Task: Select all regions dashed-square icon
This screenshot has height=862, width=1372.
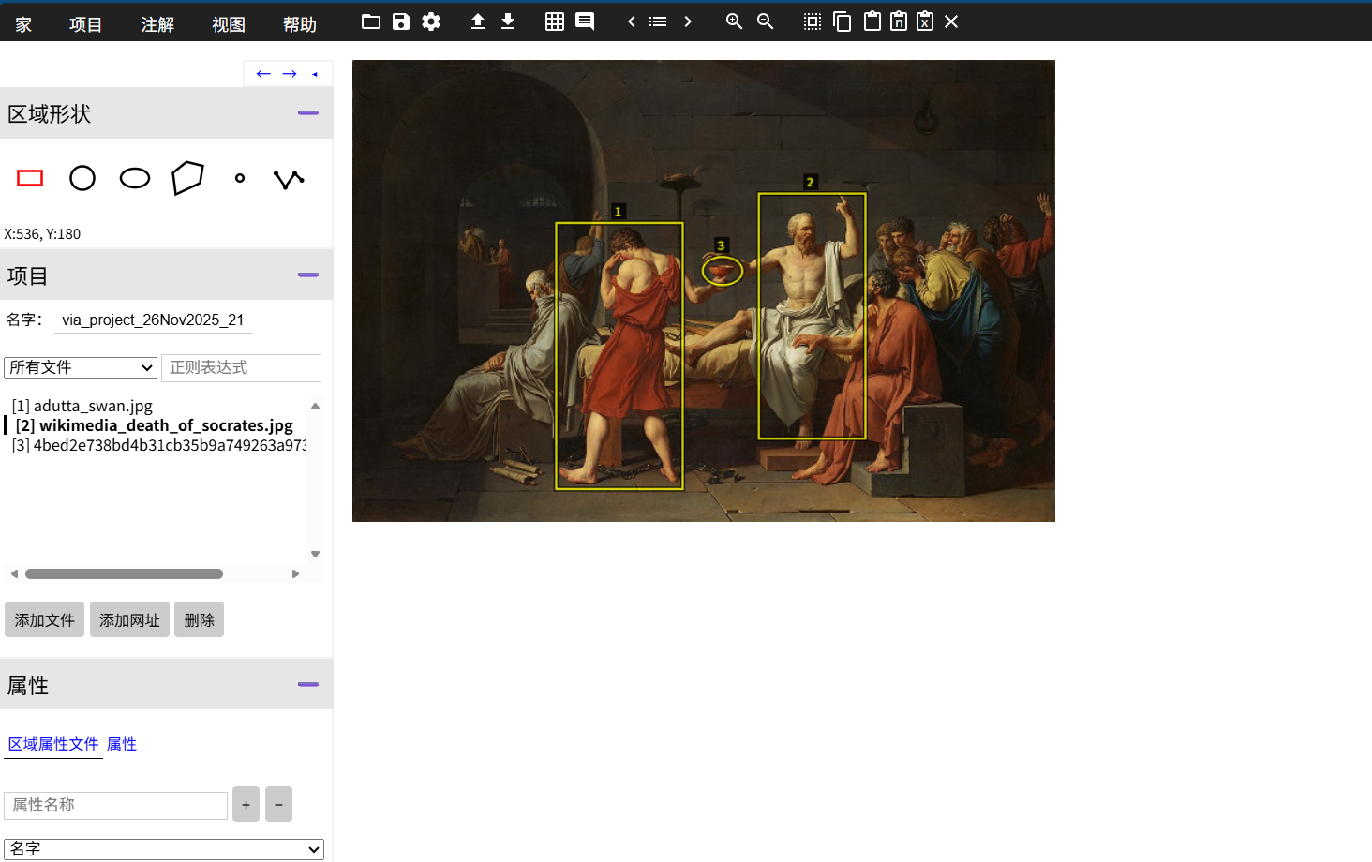Action: pyautogui.click(x=813, y=22)
